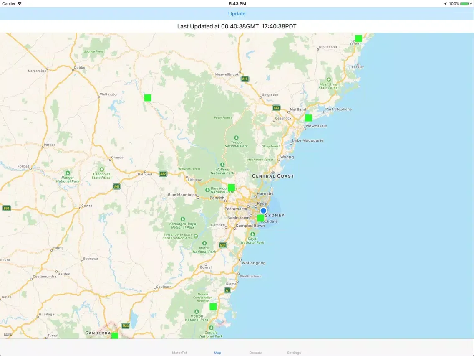The width and height of the screenshot is (474, 356).
Task: Click the Bathurst town label
Action: coord(145,174)
